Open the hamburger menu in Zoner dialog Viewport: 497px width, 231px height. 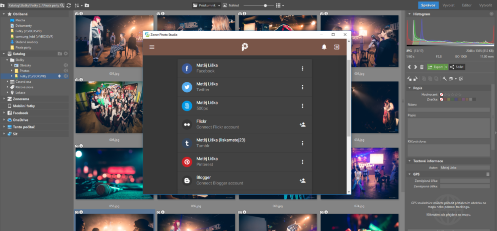click(x=152, y=47)
